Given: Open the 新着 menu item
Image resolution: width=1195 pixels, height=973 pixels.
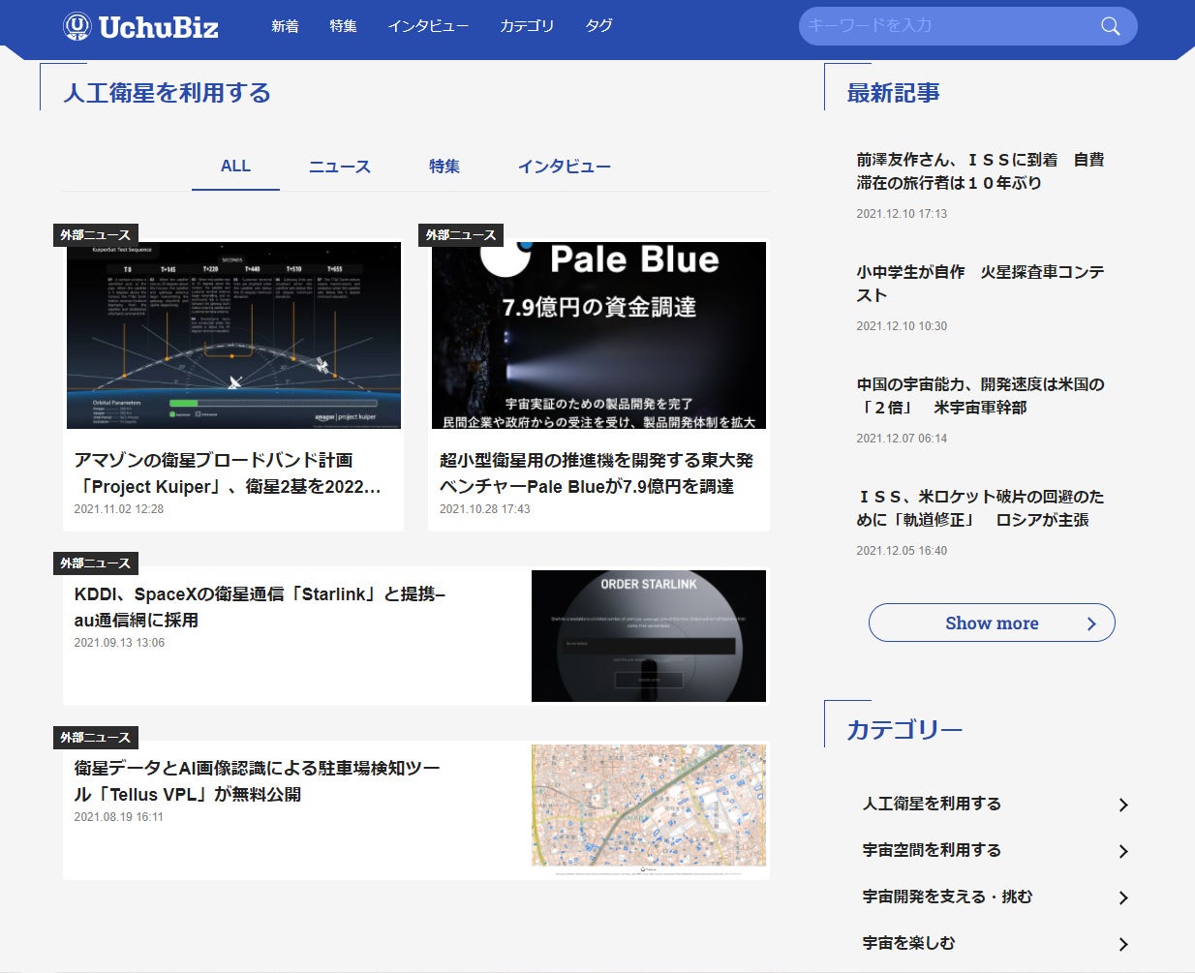Looking at the screenshot, I should (285, 26).
